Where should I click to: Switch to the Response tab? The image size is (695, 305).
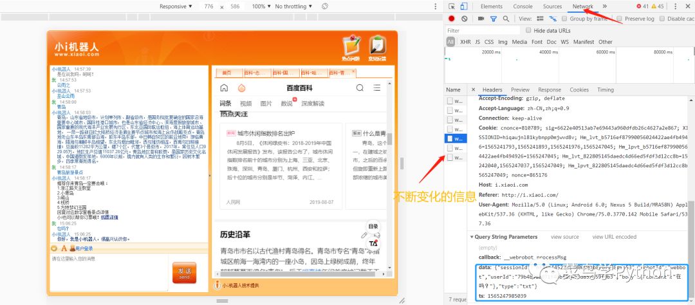point(549,89)
